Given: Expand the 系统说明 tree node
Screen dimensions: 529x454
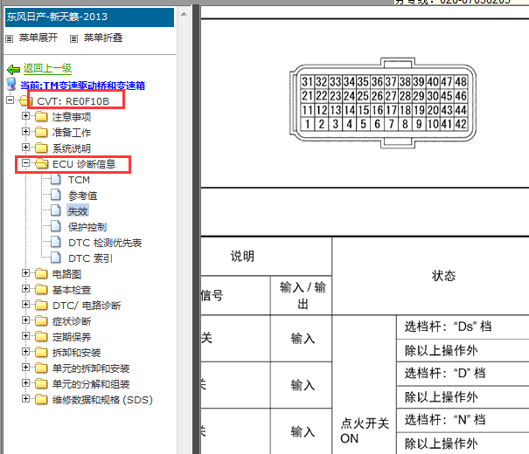Looking at the screenshot, I should point(25,148).
